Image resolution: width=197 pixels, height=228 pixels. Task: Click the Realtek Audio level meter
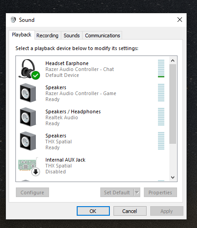[x=161, y=117]
